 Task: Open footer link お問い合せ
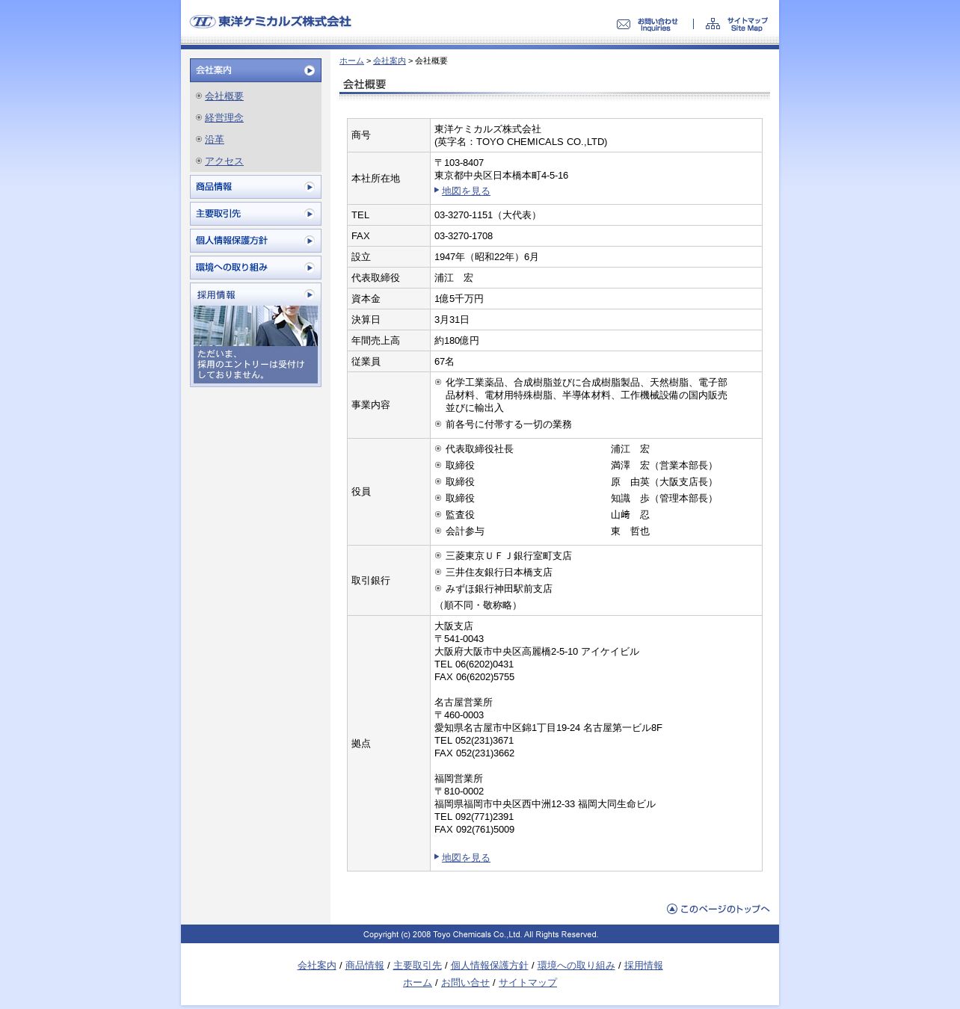(465, 983)
